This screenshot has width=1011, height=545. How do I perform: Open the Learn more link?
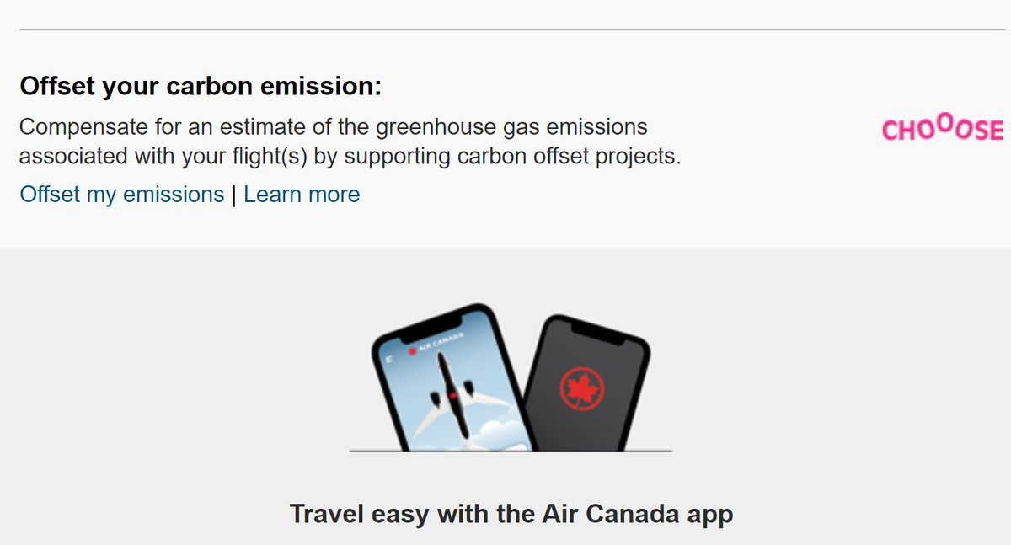click(302, 195)
